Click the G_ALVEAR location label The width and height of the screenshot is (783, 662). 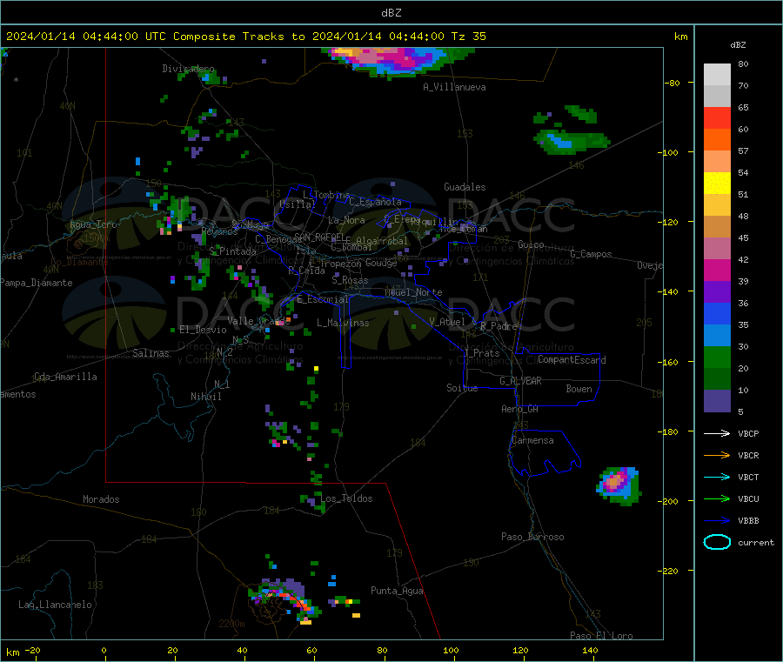click(x=520, y=381)
